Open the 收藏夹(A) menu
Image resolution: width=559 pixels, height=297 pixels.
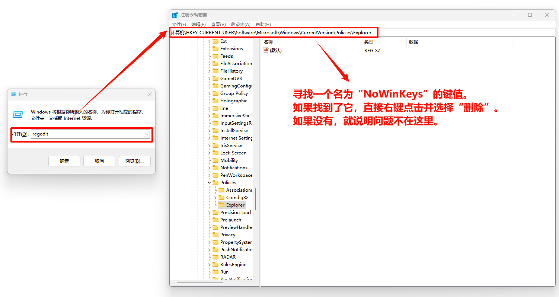click(240, 24)
